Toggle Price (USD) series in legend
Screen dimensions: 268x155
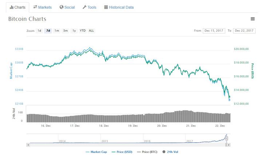(122, 152)
